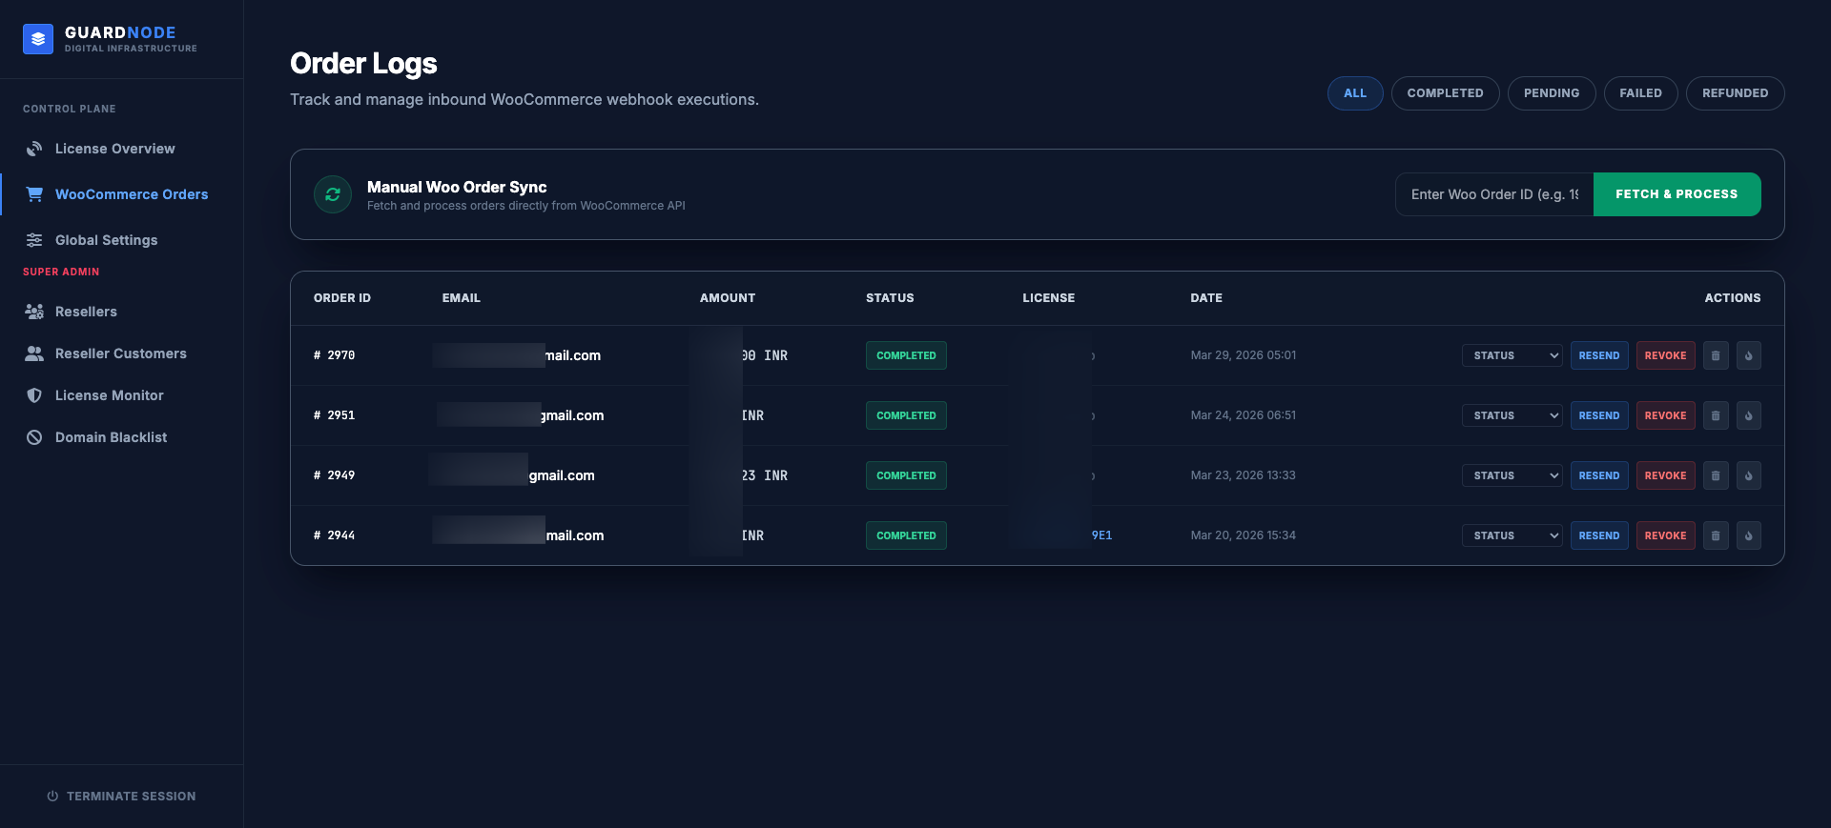Click the Global Settings sliders icon

coord(34,240)
